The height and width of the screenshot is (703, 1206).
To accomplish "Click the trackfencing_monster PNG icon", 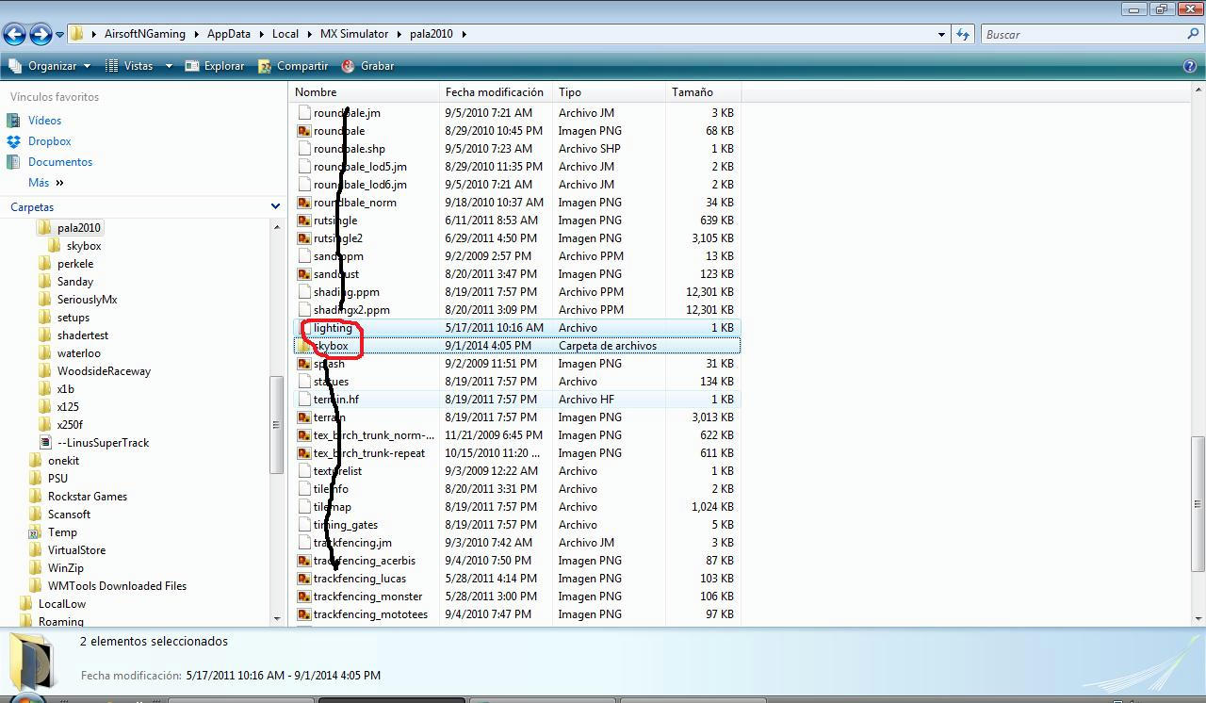I will click(304, 597).
